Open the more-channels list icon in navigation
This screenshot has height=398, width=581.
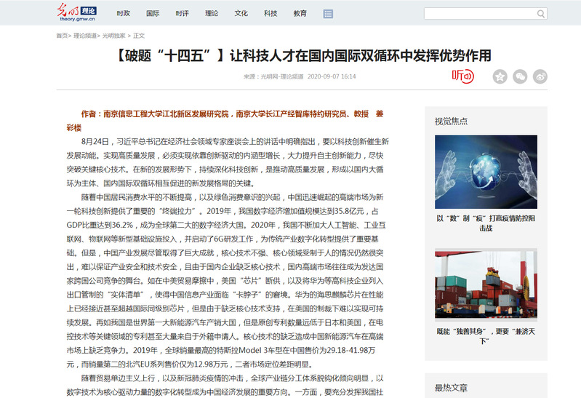pos(328,14)
